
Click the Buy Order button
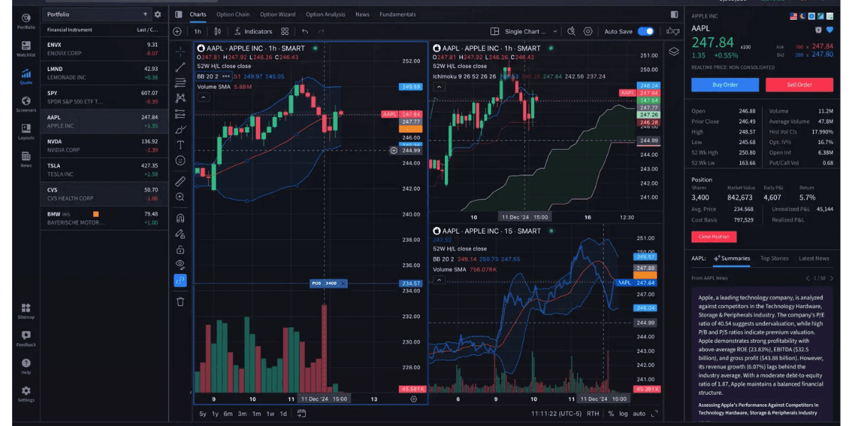725,84
